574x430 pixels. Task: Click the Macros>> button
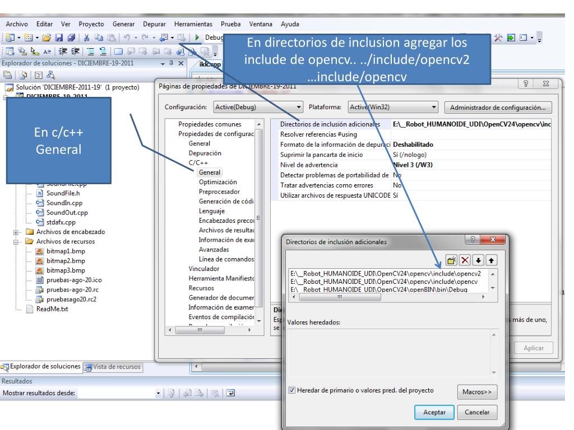[x=477, y=392]
